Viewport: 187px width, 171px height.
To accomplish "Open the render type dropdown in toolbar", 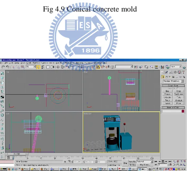I will click(x=176, y=66).
